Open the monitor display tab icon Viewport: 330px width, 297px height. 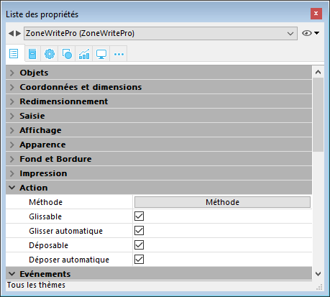101,54
